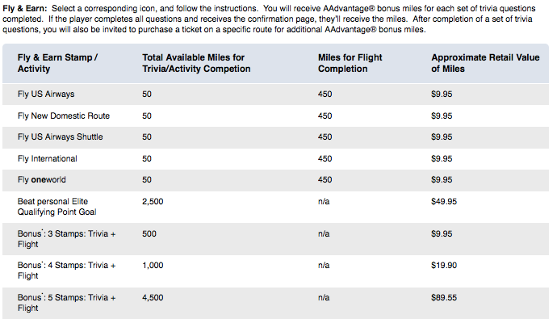Click the bold 'Fly & Earn:' heading text
Screen dimensions: 557x319
pyautogui.click(x=24, y=9)
